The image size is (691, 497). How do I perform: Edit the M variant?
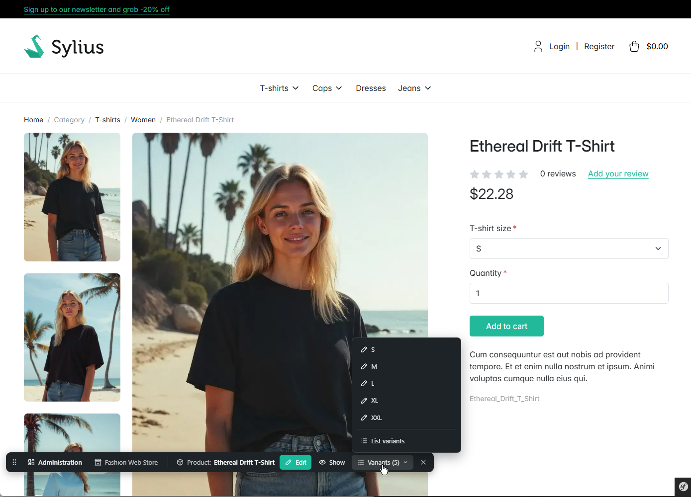point(406,367)
